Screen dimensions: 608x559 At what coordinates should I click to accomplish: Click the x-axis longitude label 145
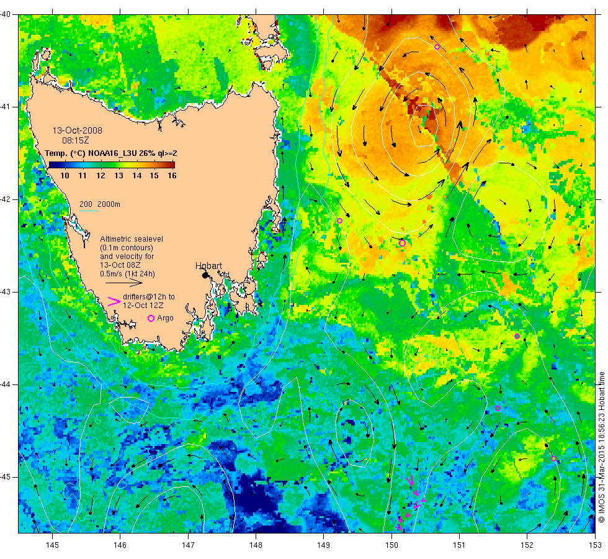(x=52, y=545)
